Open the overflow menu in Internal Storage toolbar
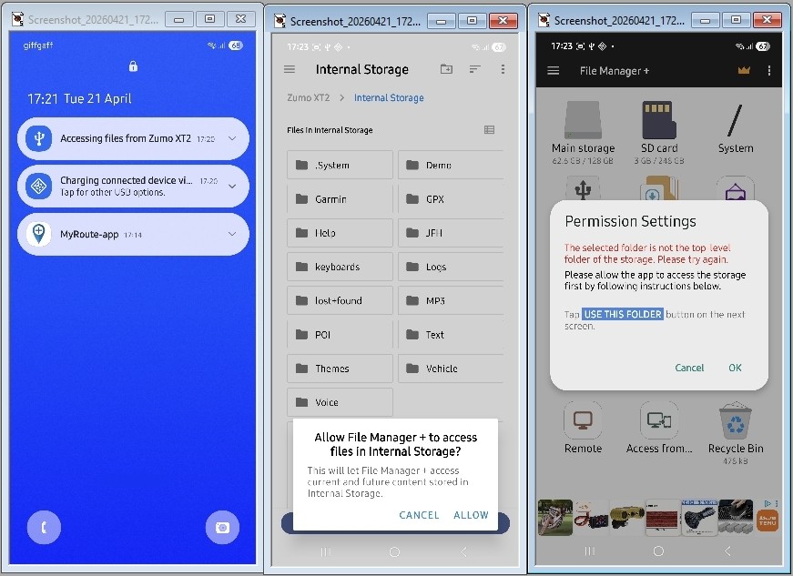The width and height of the screenshot is (793, 576). 503,69
